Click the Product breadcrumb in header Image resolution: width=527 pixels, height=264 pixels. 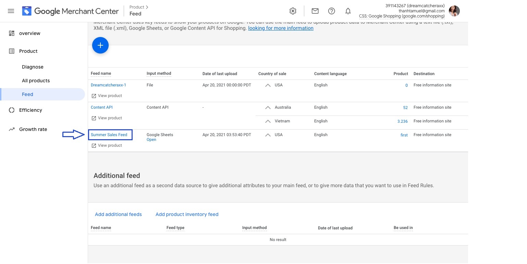(x=137, y=7)
